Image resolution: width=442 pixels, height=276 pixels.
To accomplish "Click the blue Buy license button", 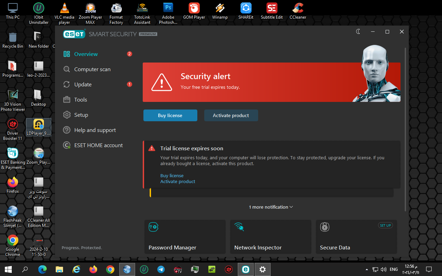I will point(170,115).
